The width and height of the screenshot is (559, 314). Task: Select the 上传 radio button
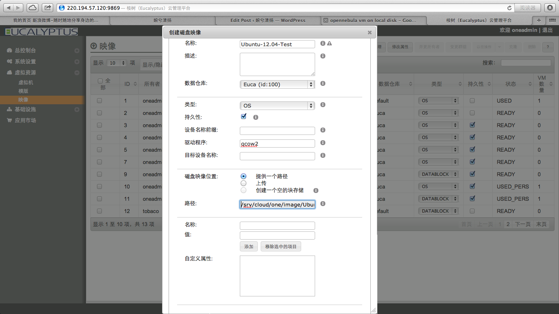(243, 183)
